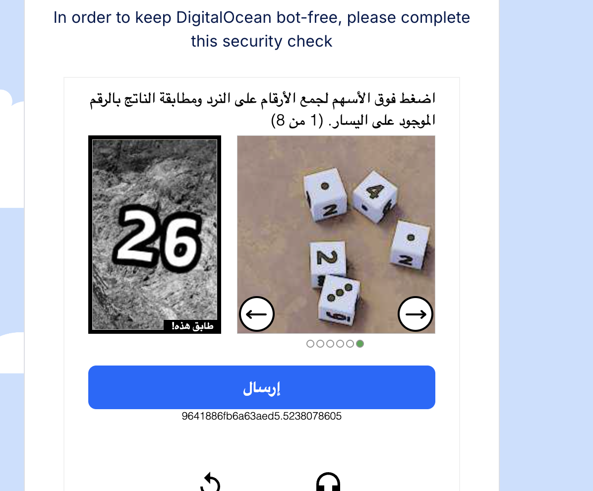Select the left navigation circle icon

click(x=257, y=314)
